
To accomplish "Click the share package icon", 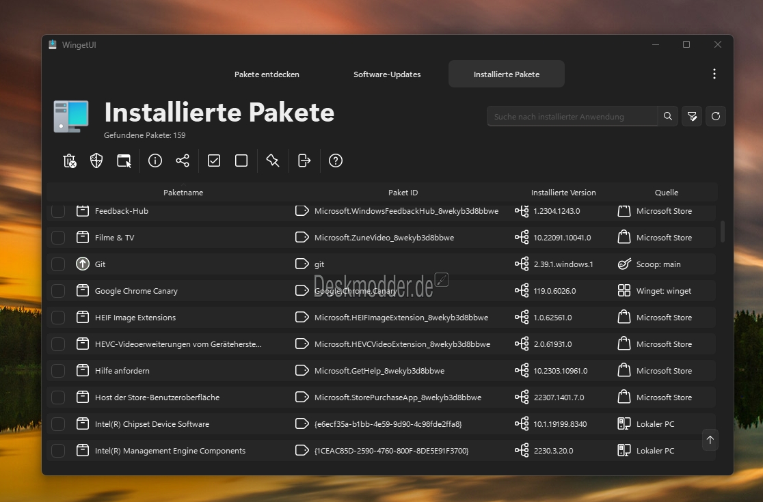I will [x=183, y=161].
